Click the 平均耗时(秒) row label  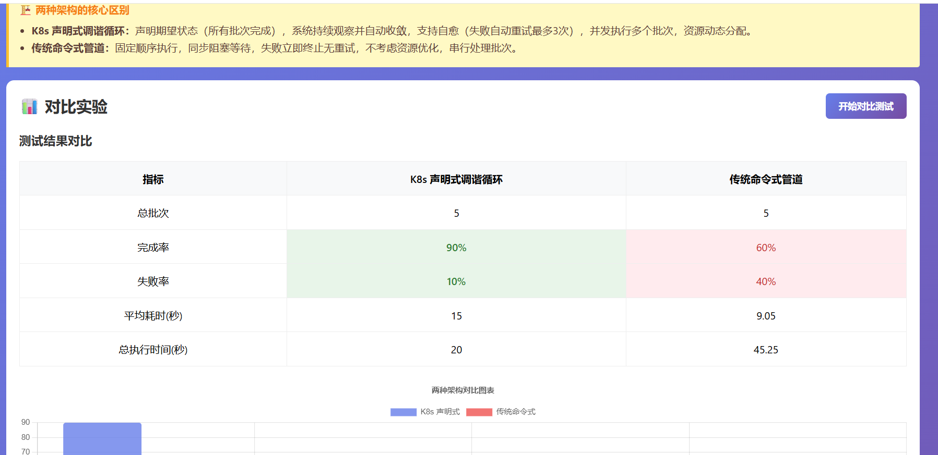click(153, 316)
